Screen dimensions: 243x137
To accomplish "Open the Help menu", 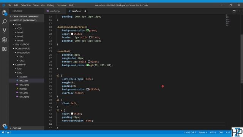I will [71, 5].
